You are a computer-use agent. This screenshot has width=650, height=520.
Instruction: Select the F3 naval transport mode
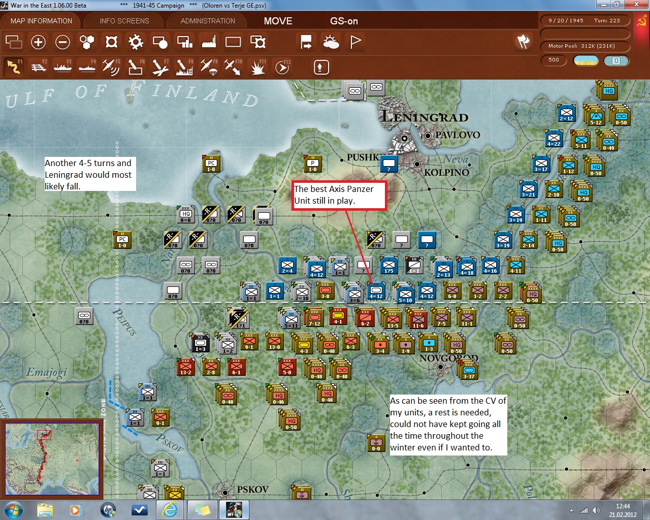[x=63, y=67]
